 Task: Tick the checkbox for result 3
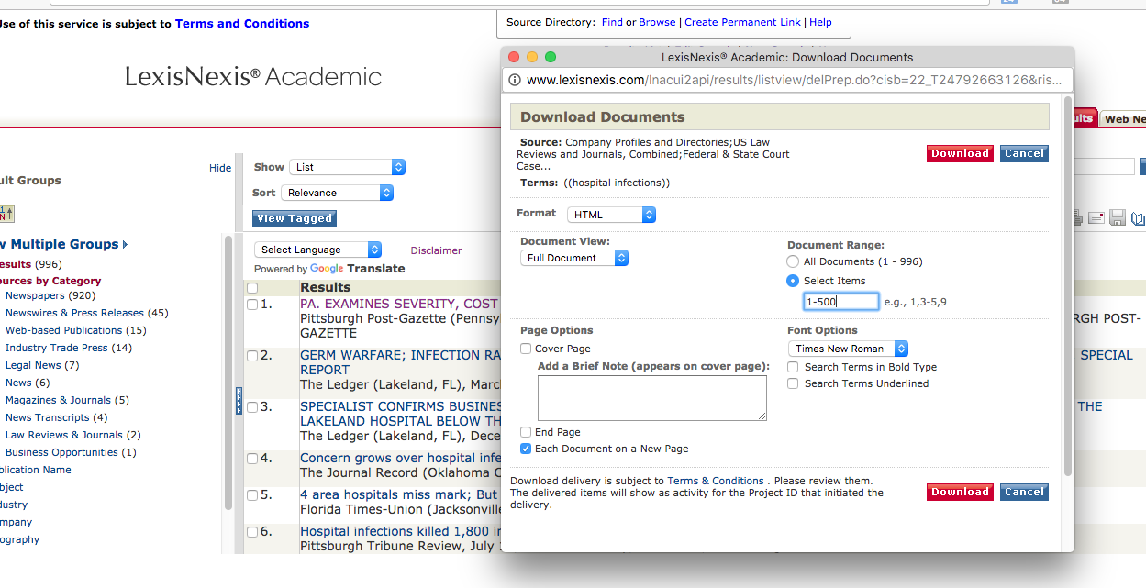point(252,407)
